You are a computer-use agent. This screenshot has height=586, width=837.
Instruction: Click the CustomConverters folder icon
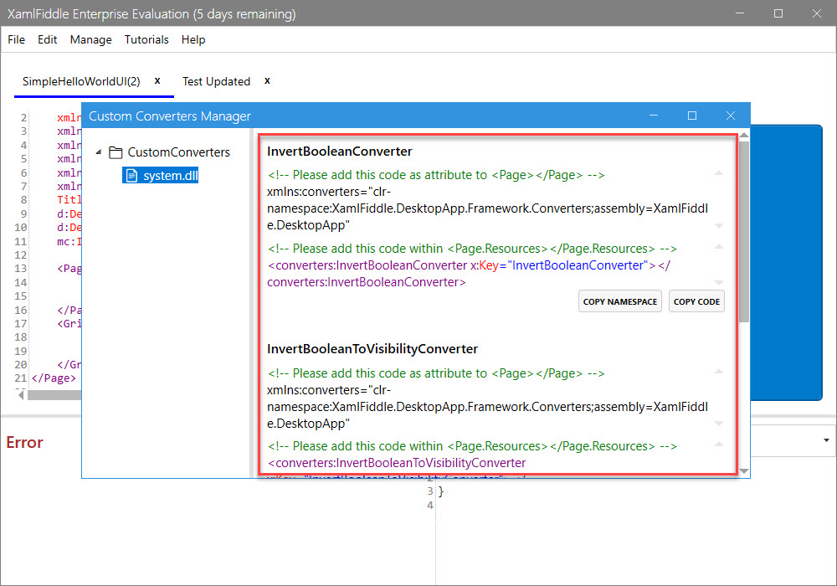pos(116,152)
